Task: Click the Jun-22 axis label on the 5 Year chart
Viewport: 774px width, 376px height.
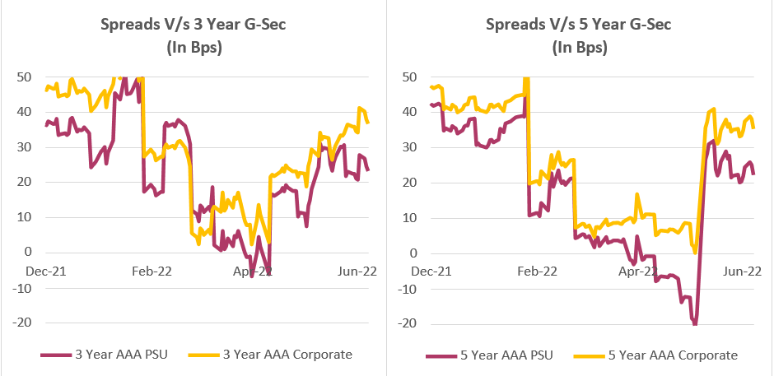Action: pyautogui.click(x=742, y=270)
